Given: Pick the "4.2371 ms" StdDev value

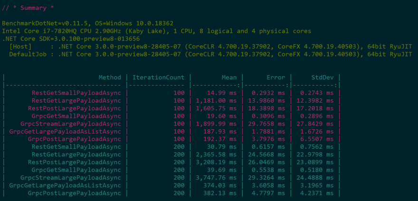Looking at the screenshot, I should pyautogui.click(x=317, y=193).
